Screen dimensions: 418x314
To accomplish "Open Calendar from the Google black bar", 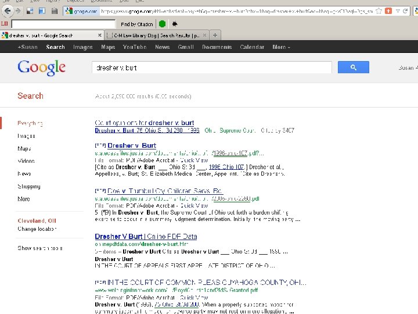I will 252,47.
